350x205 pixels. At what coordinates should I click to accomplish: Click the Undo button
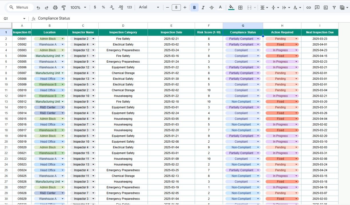tap(38, 7)
